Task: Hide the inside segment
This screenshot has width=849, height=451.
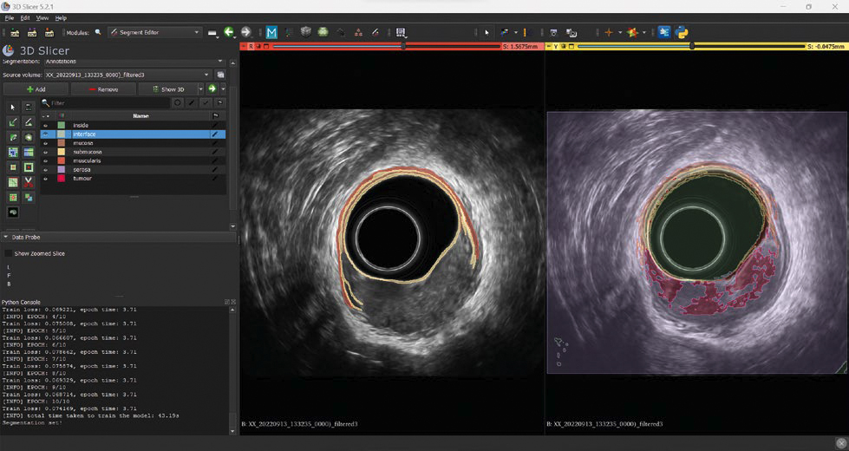Action: coord(45,125)
